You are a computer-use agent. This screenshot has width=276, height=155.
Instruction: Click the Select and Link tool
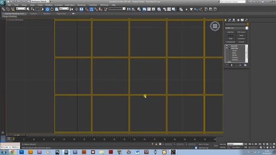(3, 9)
